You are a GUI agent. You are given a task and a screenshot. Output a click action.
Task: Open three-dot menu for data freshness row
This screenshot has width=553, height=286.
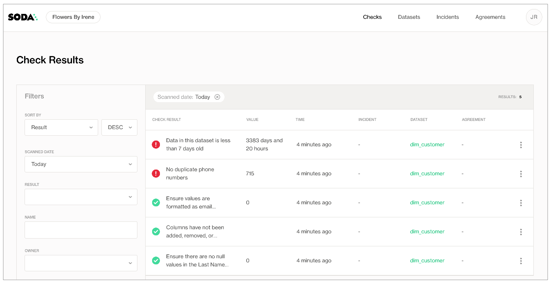(x=521, y=145)
